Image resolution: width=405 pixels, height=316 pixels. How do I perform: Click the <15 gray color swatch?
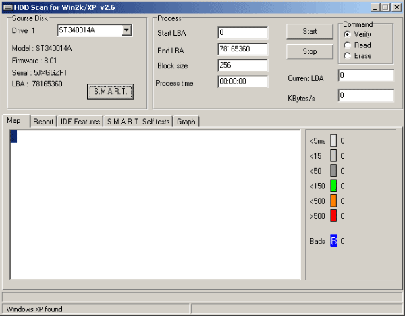(333, 155)
